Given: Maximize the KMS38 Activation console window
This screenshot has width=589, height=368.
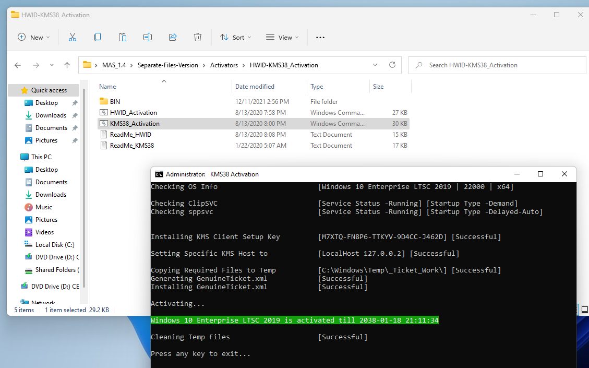Looking at the screenshot, I should click(x=540, y=174).
